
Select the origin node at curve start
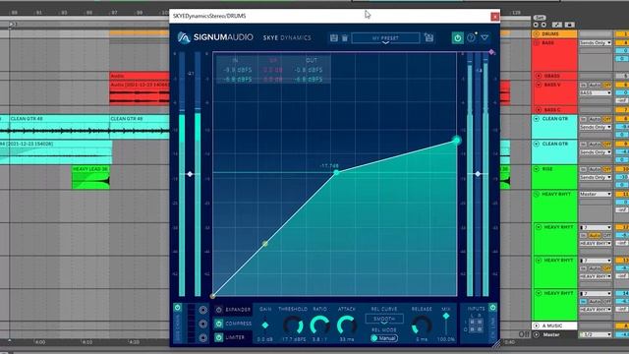pyautogui.click(x=212, y=296)
